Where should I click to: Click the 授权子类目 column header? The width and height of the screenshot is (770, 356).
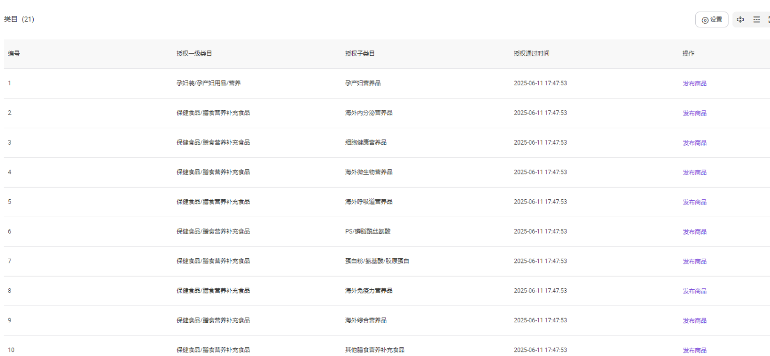coord(360,54)
